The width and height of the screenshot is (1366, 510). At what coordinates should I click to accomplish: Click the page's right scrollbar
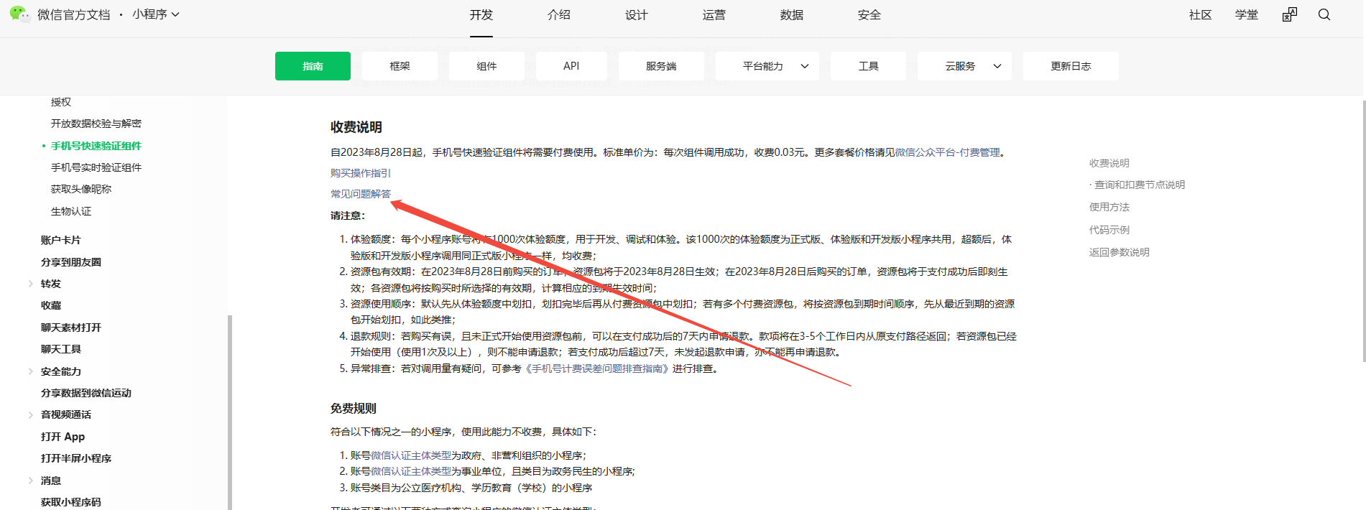coord(1363,230)
